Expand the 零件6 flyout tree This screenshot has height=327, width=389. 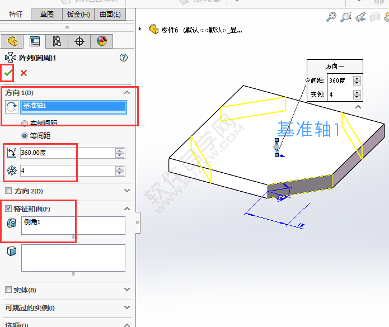(x=140, y=29)
